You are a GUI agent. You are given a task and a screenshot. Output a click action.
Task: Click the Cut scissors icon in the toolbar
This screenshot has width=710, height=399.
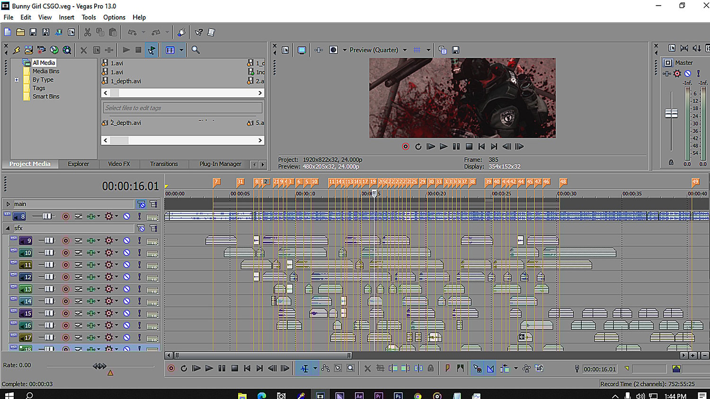coord(88,32)
